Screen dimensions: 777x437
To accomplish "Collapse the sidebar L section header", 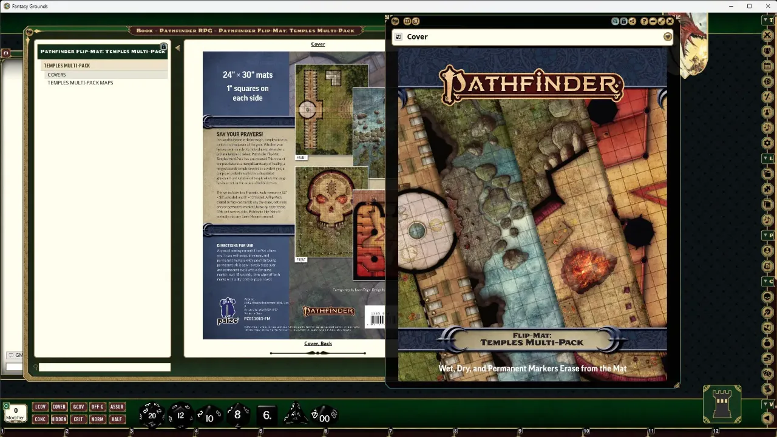I will (768, 158).
